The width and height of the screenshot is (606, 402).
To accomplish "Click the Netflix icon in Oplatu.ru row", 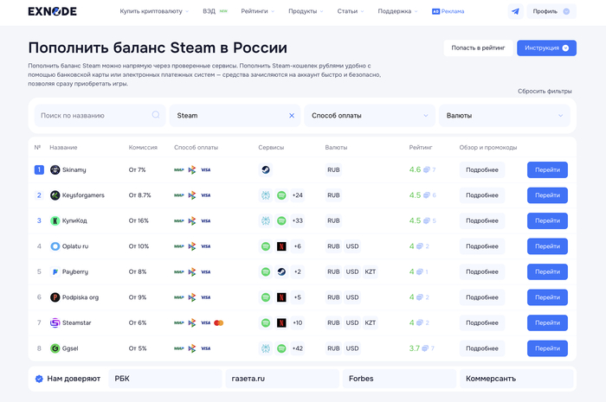I will point(281,246).
